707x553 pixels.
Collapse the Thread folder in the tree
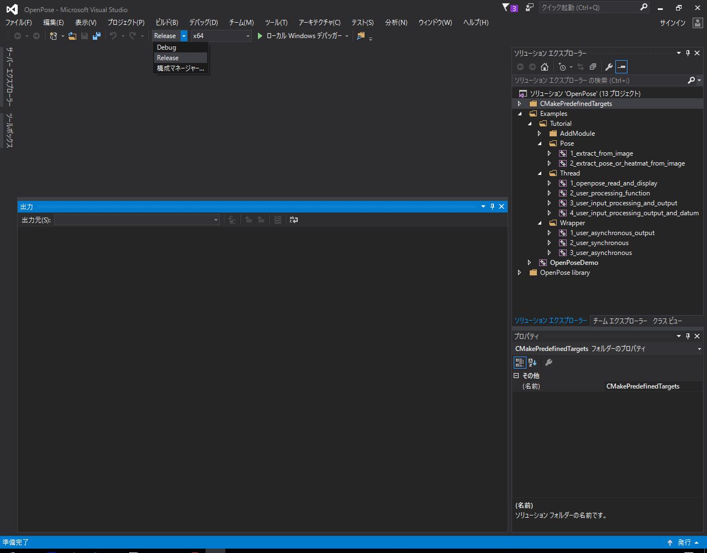tap(540, 173)
